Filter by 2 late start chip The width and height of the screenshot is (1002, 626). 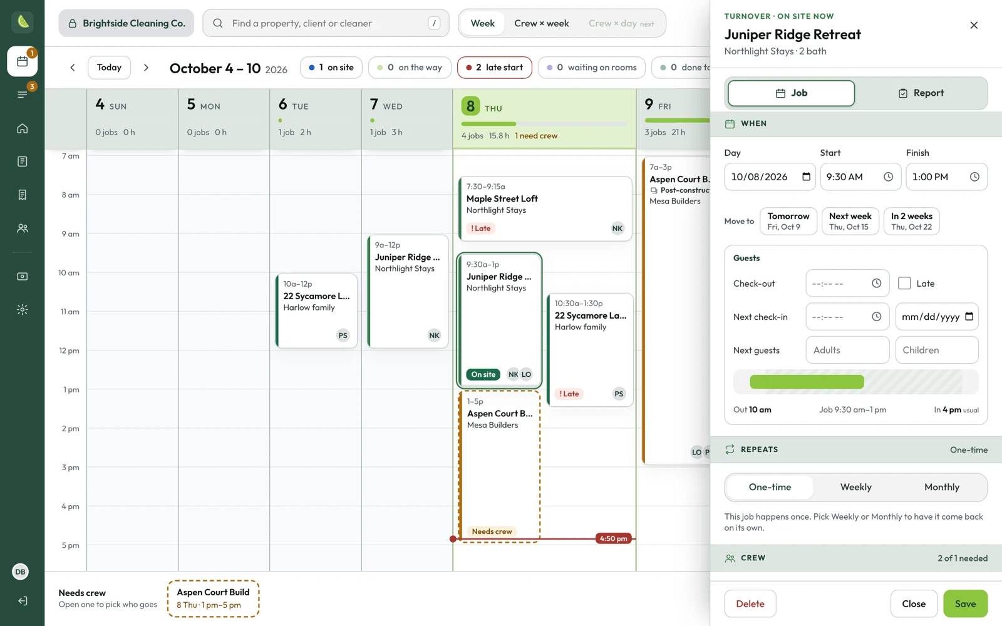click(x=495, y=68)
